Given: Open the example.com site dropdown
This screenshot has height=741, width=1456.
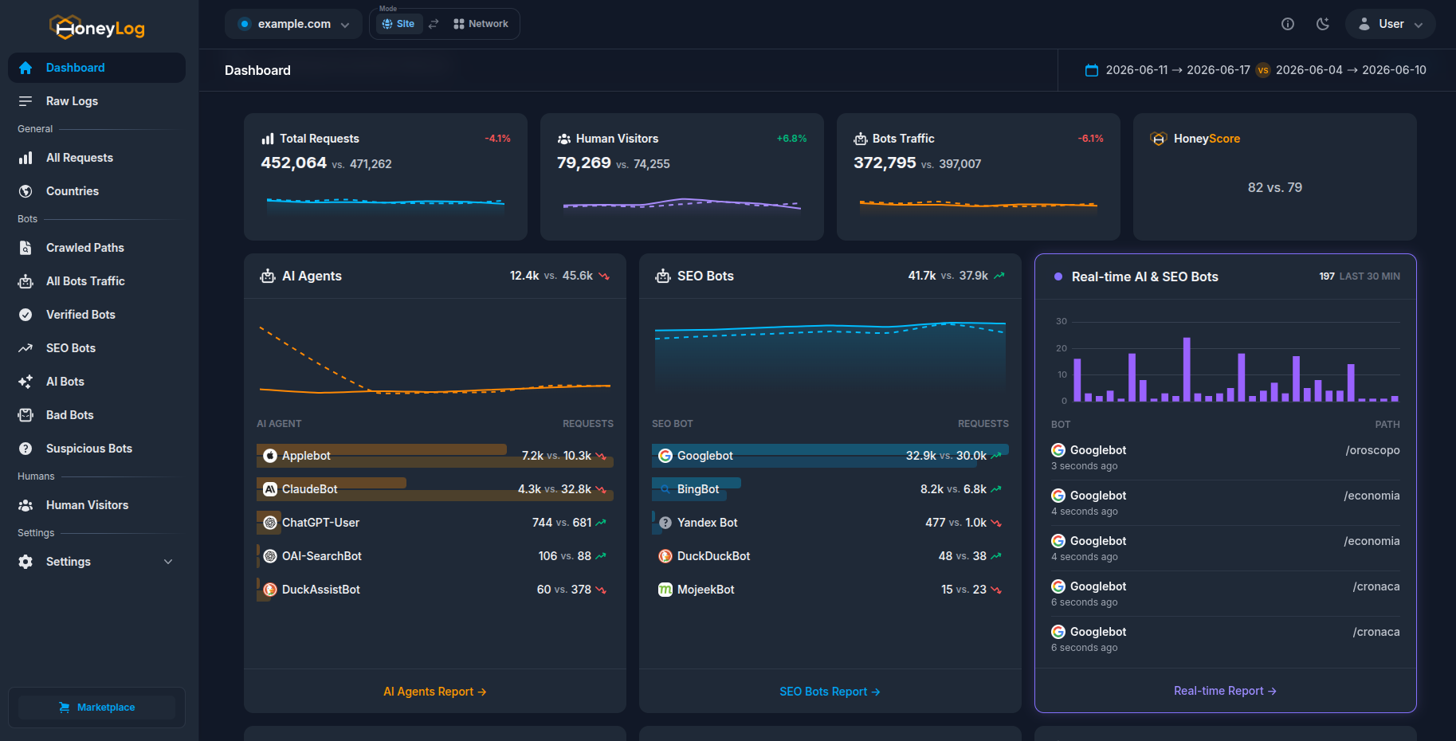Looking at the screenshot, I should (x=293, y=24).
